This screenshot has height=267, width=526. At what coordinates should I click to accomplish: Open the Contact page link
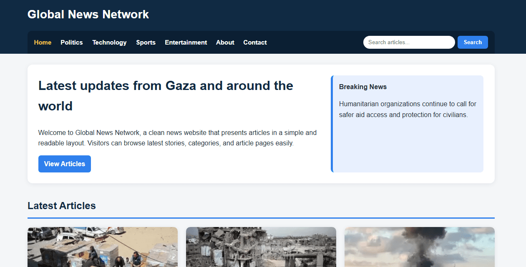click(255, 42)
